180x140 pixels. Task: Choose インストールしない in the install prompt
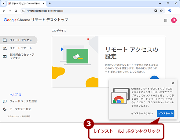(142, 113)
